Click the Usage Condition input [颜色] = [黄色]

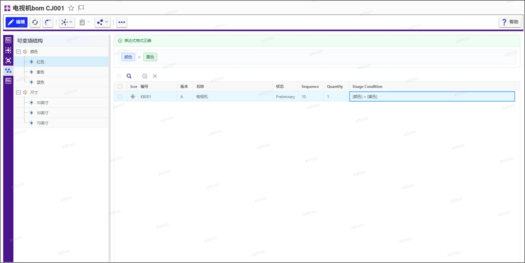coord(432,97)
